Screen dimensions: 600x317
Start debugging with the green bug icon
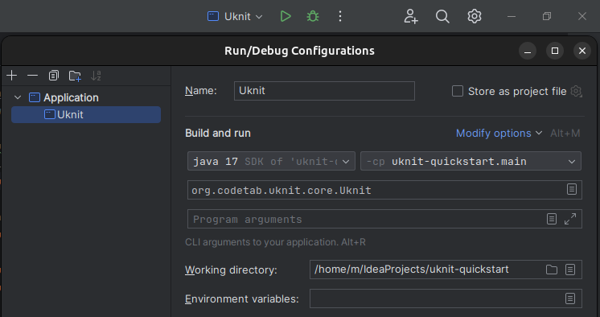(313, 16)
